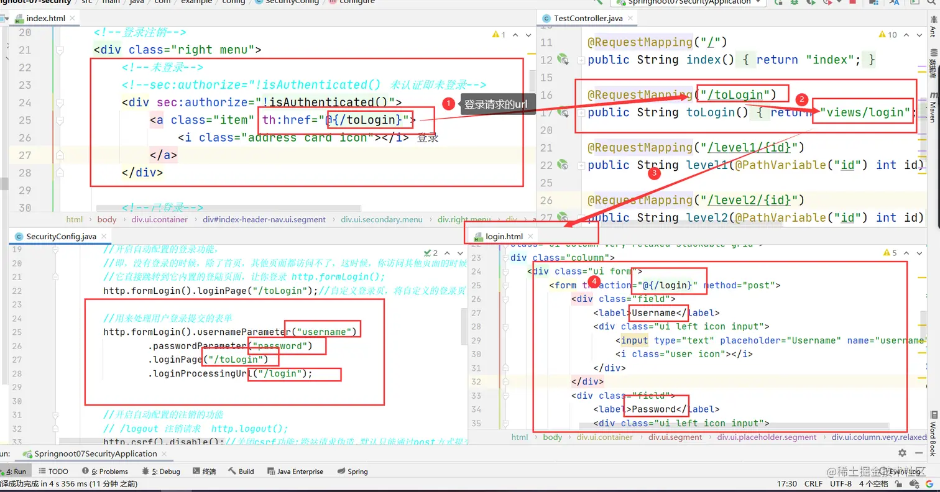The width and height of the screenshot is (940, 492).
Task: Change UTF-8 file encoding in status bar
Action: point(841,484)
